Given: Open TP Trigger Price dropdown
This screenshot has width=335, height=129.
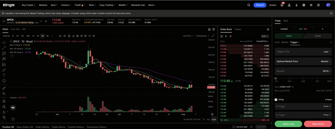Looking at the screenshot, I should click(327, 106).
